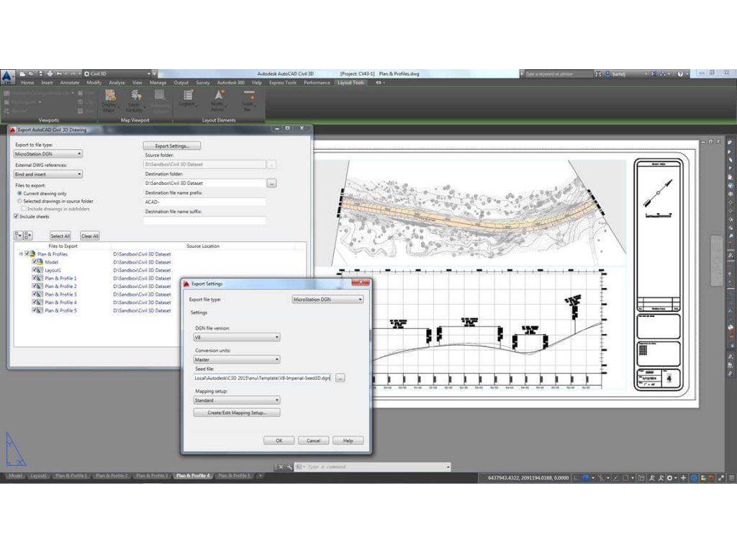Collapse the Plan & Profiles tree node
This screenshot has height=553, width=737.
(x=21, y=254)
